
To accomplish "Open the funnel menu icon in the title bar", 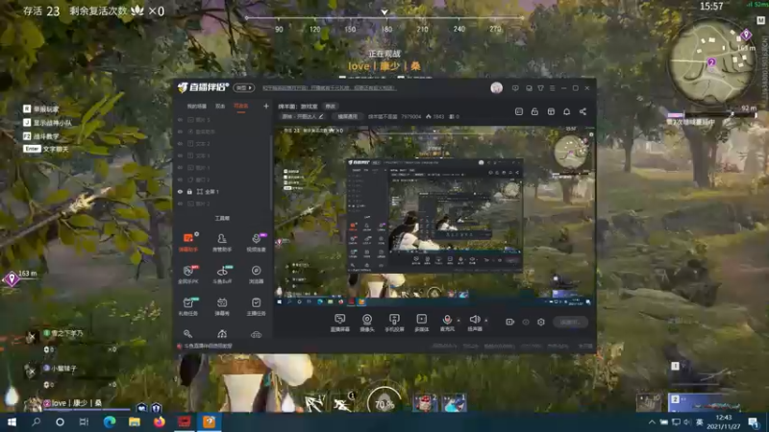I will coord(540,88).
